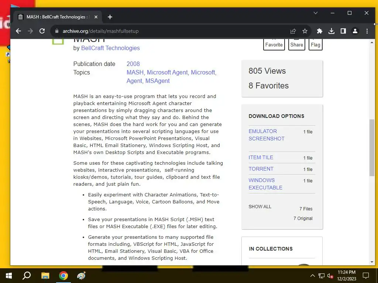The image size is (378, 283).
Task: Click the 7 Files link
Action: [306, 209]
